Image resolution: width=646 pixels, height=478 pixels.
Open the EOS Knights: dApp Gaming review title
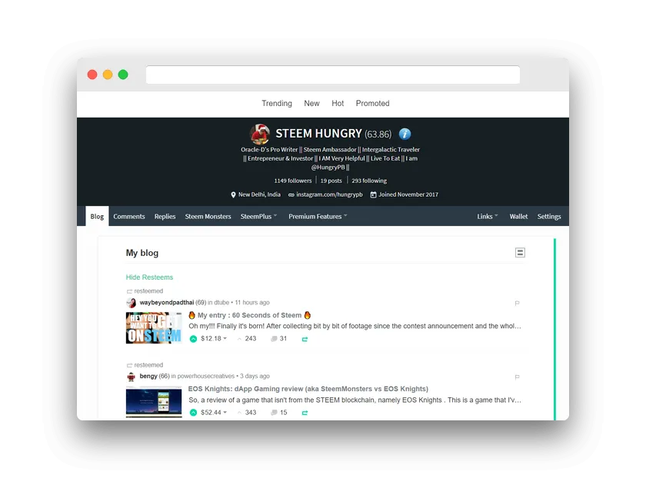[x=308, y=389]
